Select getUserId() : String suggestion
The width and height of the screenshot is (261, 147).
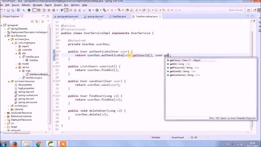point(181,71)
